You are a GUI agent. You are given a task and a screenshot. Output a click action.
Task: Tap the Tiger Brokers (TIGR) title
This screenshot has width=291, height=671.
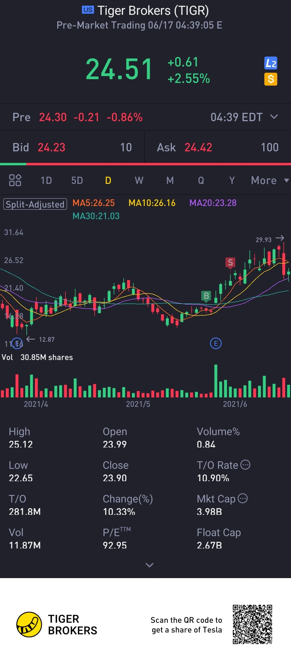point(153,11)
